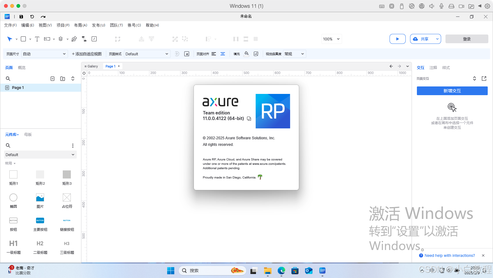Select the Pen drawing tool

[x=74, y=39]
